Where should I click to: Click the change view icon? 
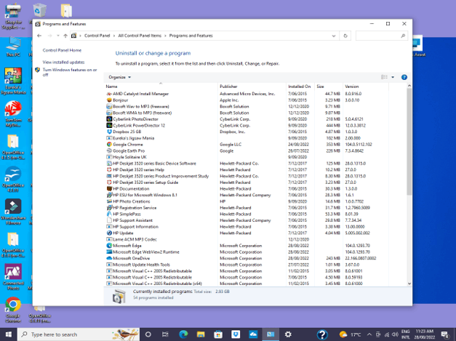point(384,77)
